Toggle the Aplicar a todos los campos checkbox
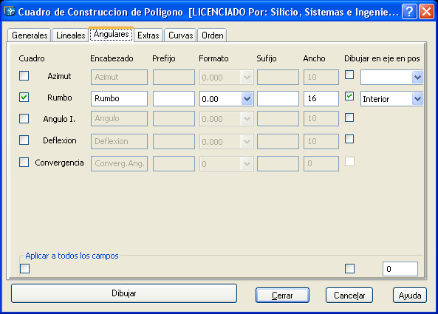Screen dimensions: 438x314 click(x=25, y=269)
